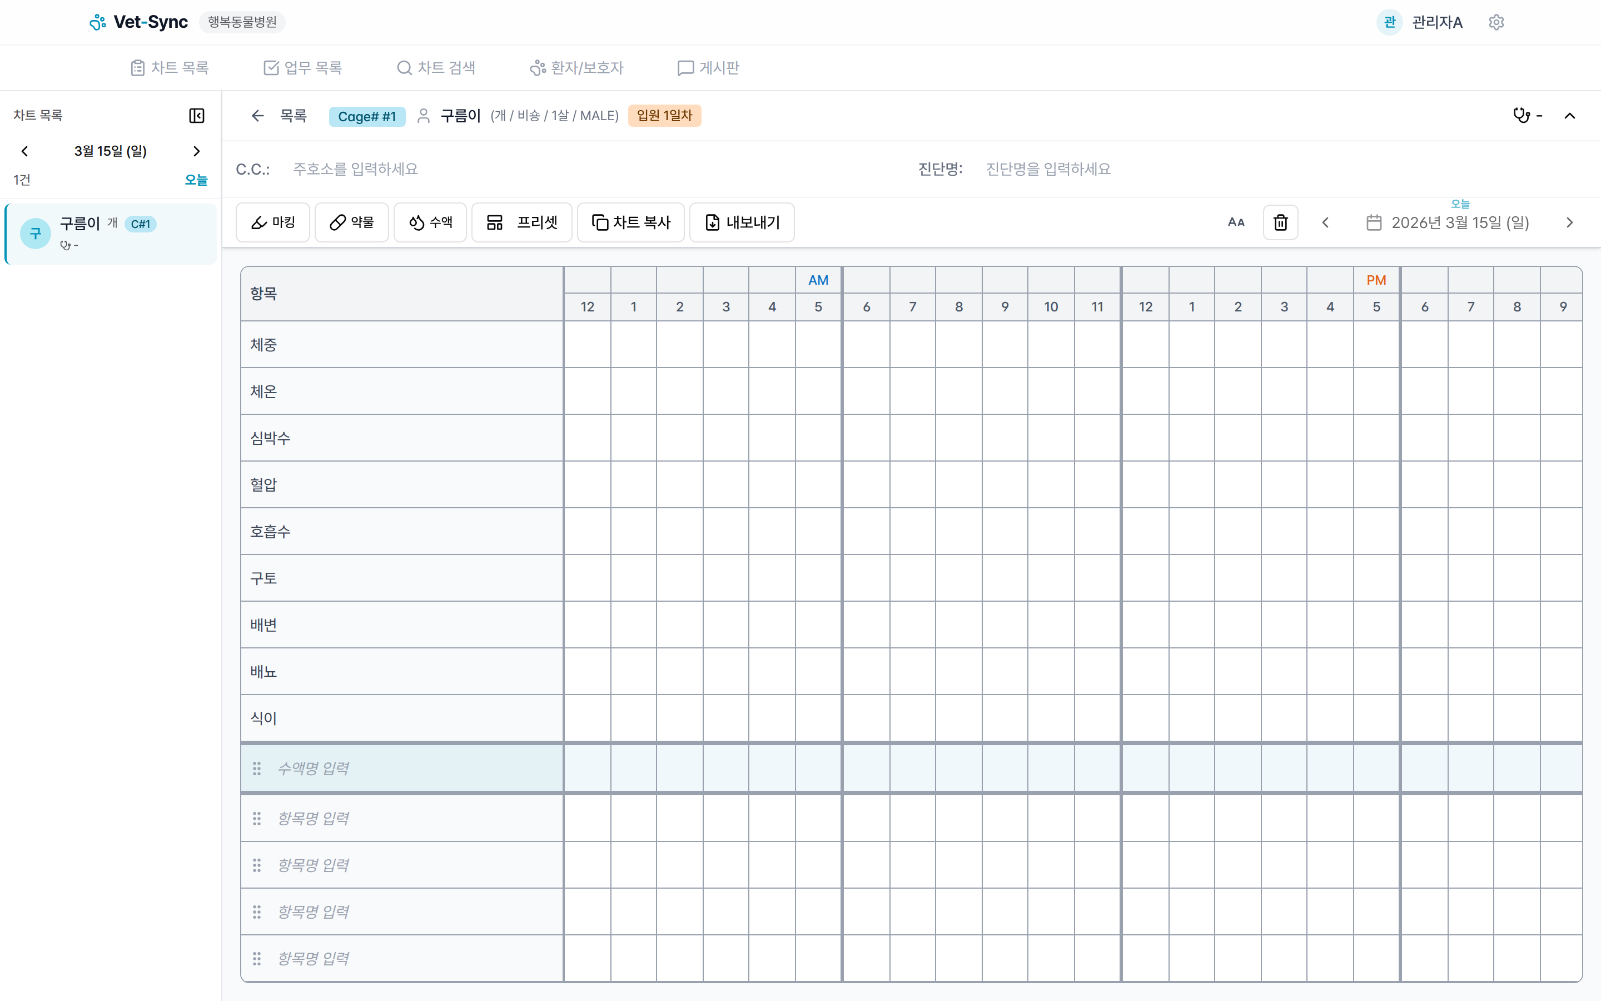Click the 차트 복사 copy chart icon
1601x1001 pixels.
(630, 222)
